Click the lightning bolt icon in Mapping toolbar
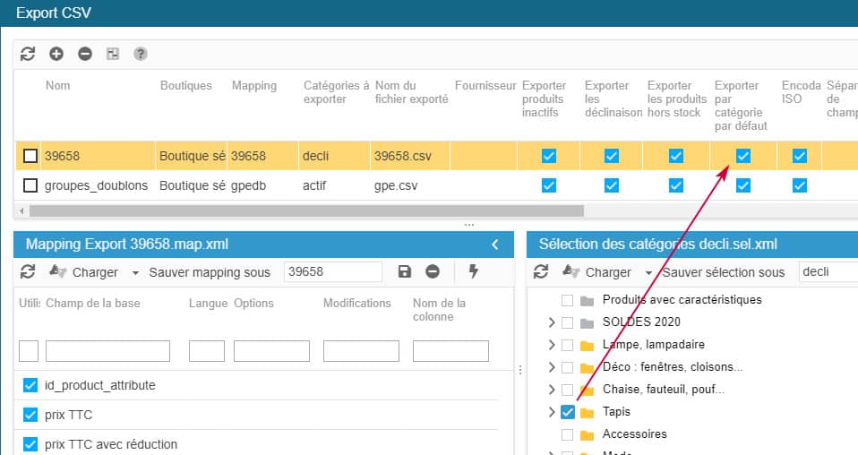The height and width of the screenshot is (455, 858). [x=474, y=271]
